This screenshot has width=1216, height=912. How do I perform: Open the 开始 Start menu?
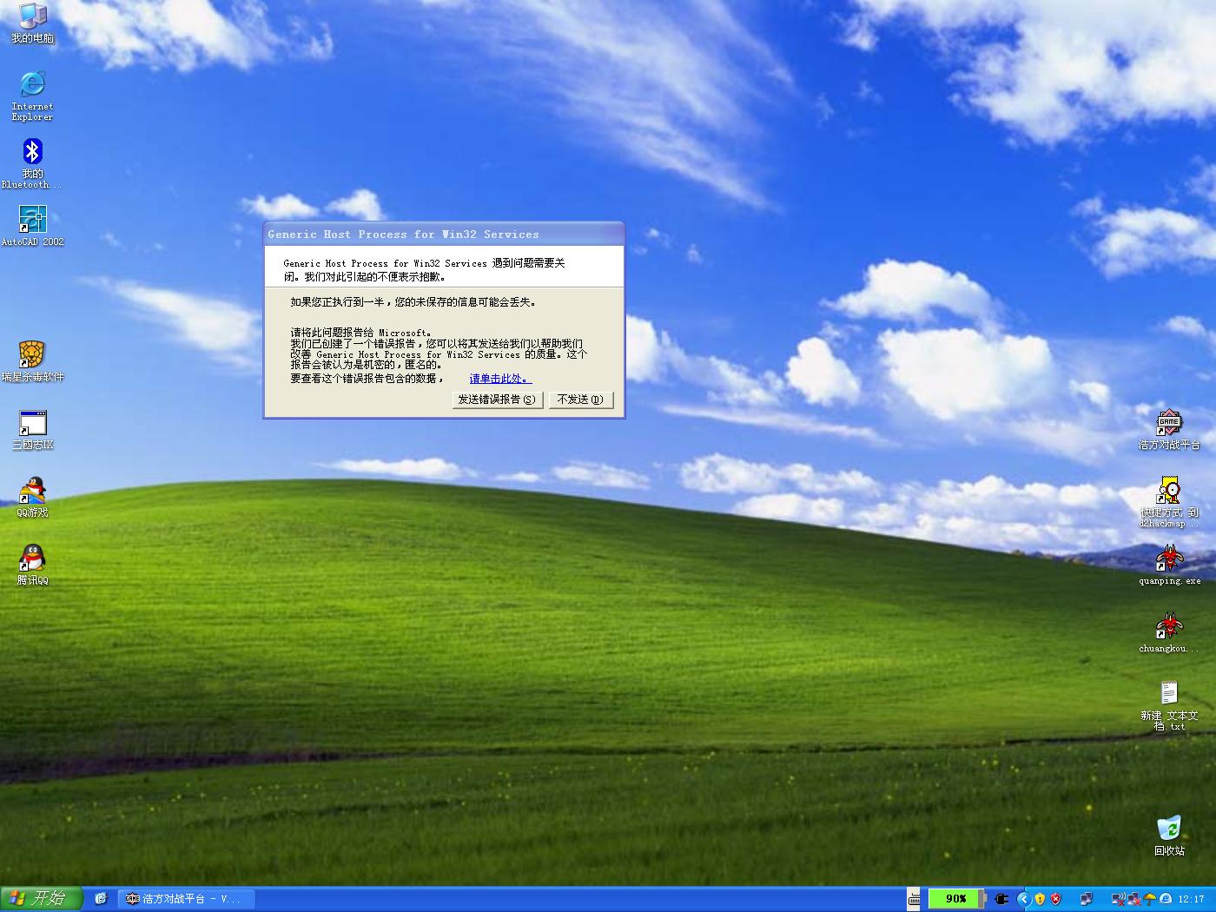point(41,899)
